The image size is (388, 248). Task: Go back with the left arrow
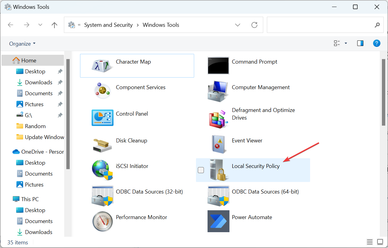tap(11, 25)
